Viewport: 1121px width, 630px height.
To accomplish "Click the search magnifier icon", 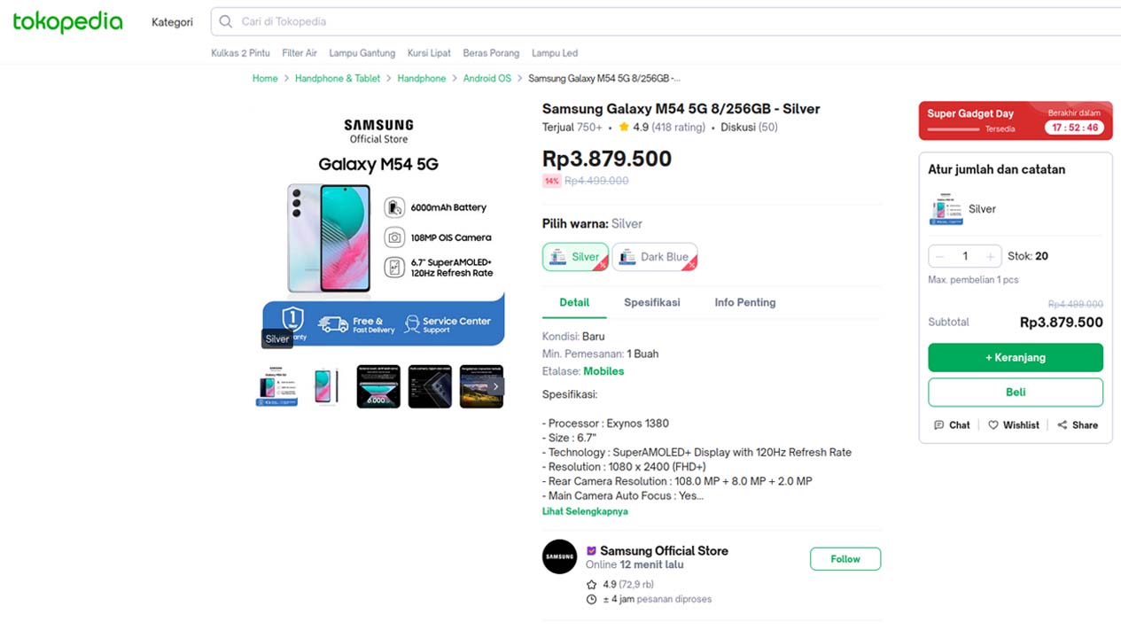I will point(225,21).
